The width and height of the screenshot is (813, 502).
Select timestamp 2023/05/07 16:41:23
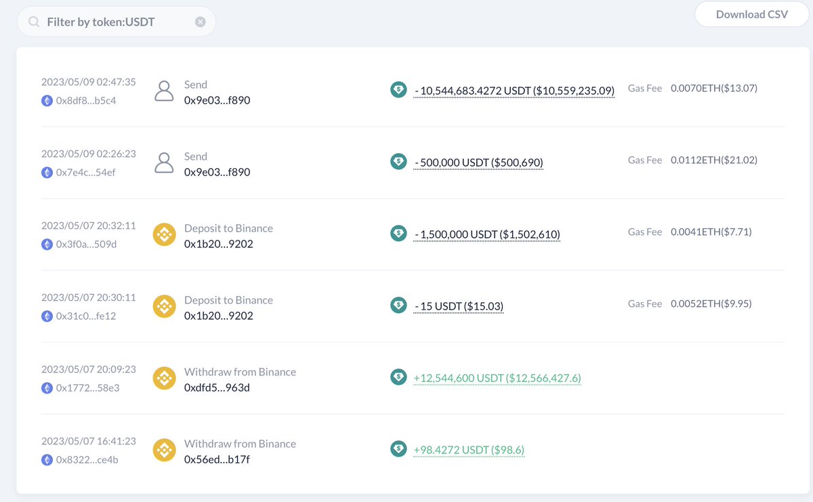coord(89,441)
